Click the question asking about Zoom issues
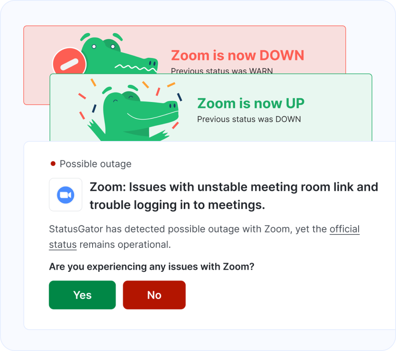 (x=151, y=267)
